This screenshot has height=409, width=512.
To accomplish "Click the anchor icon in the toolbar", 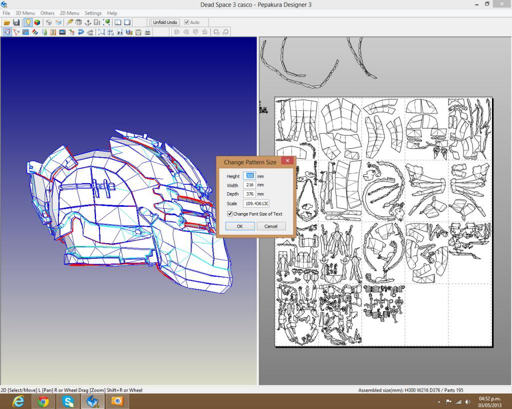I will click(x=88, y=22).
